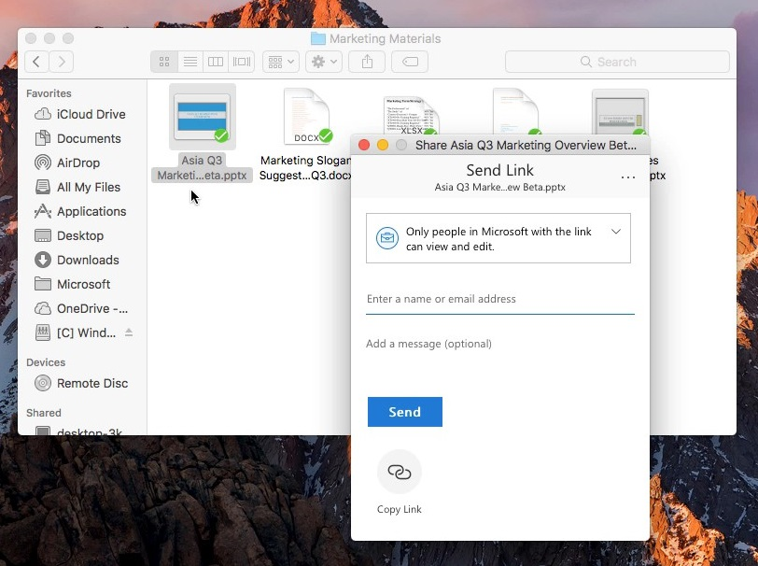Click the Edit Tags icon in toolbar
758x566 pixels.
click(x=408, y=62)
